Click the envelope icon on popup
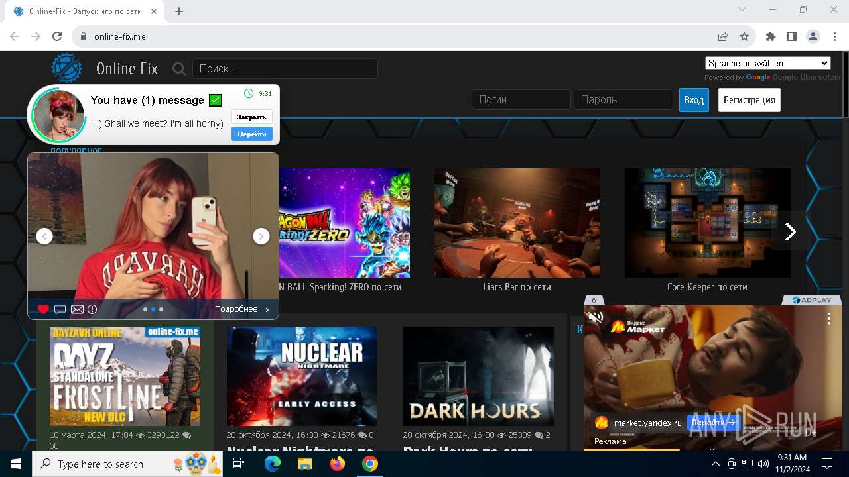This screenshot has height=477, width=849. (77, 309)
